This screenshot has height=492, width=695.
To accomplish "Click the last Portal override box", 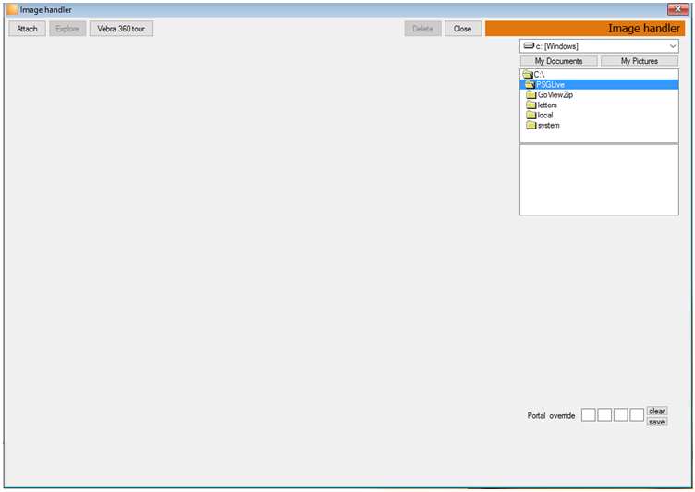I will (x=637, y=415).
